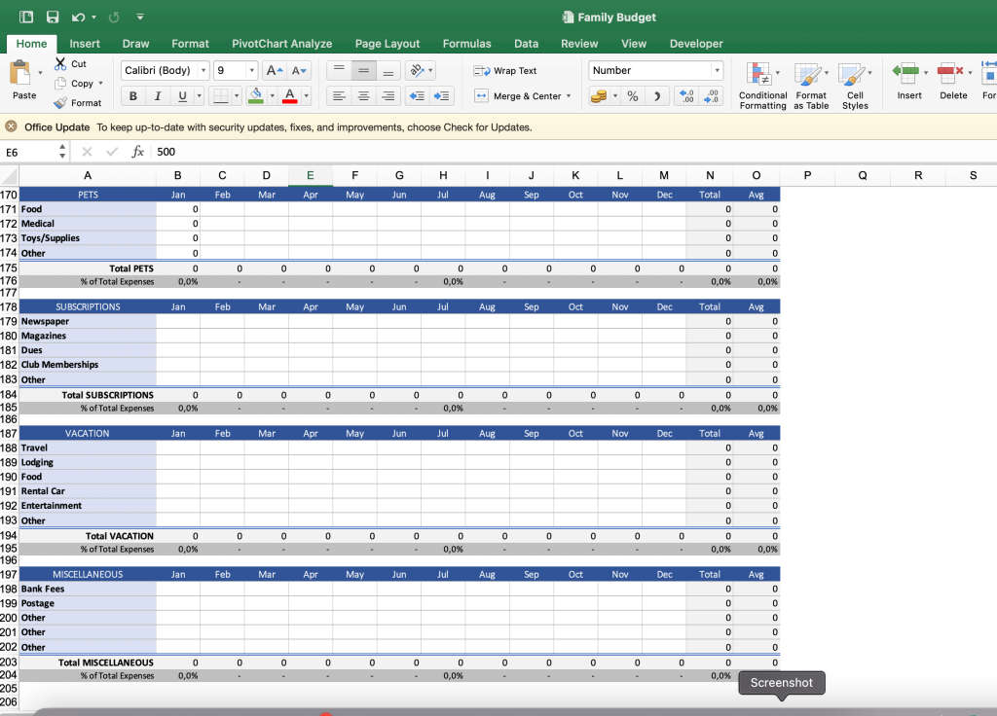Pick the red Font Color swatch
Image resolution: width=997 pixels, height=716 pixels.
[290, 96]
